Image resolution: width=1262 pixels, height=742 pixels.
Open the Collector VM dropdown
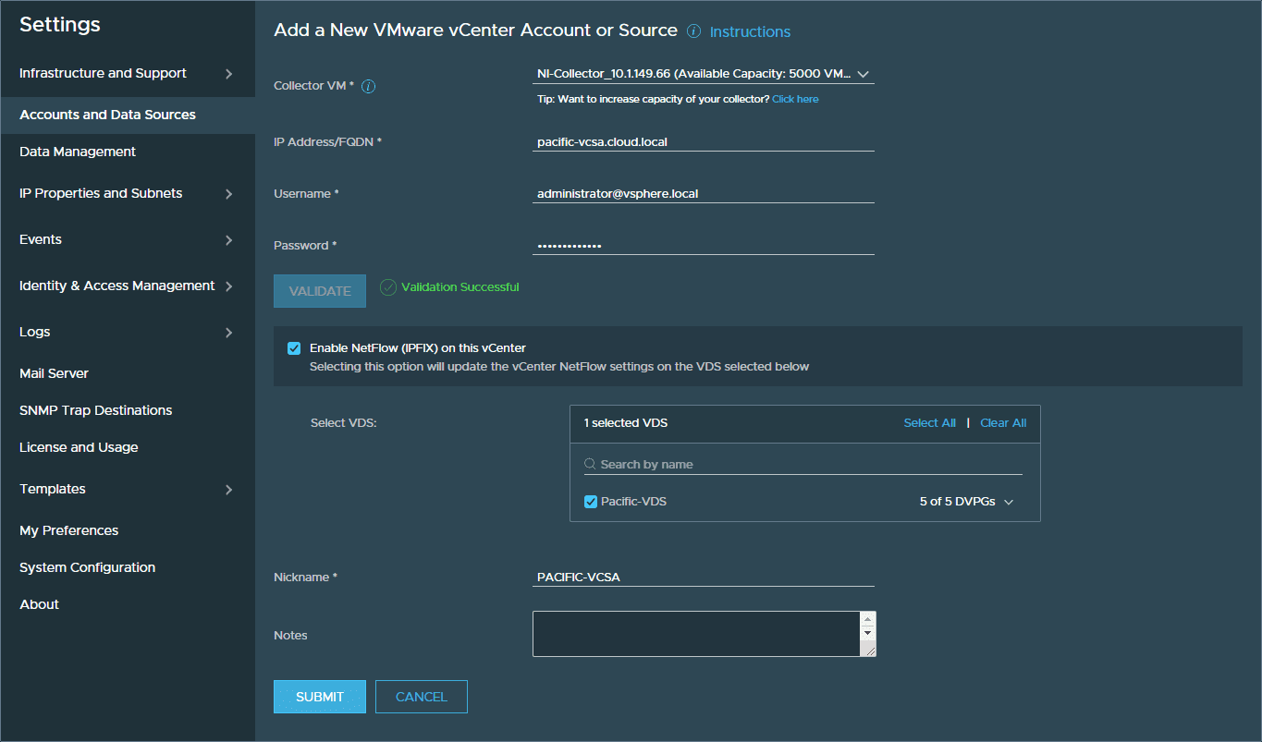pos(864,73)
